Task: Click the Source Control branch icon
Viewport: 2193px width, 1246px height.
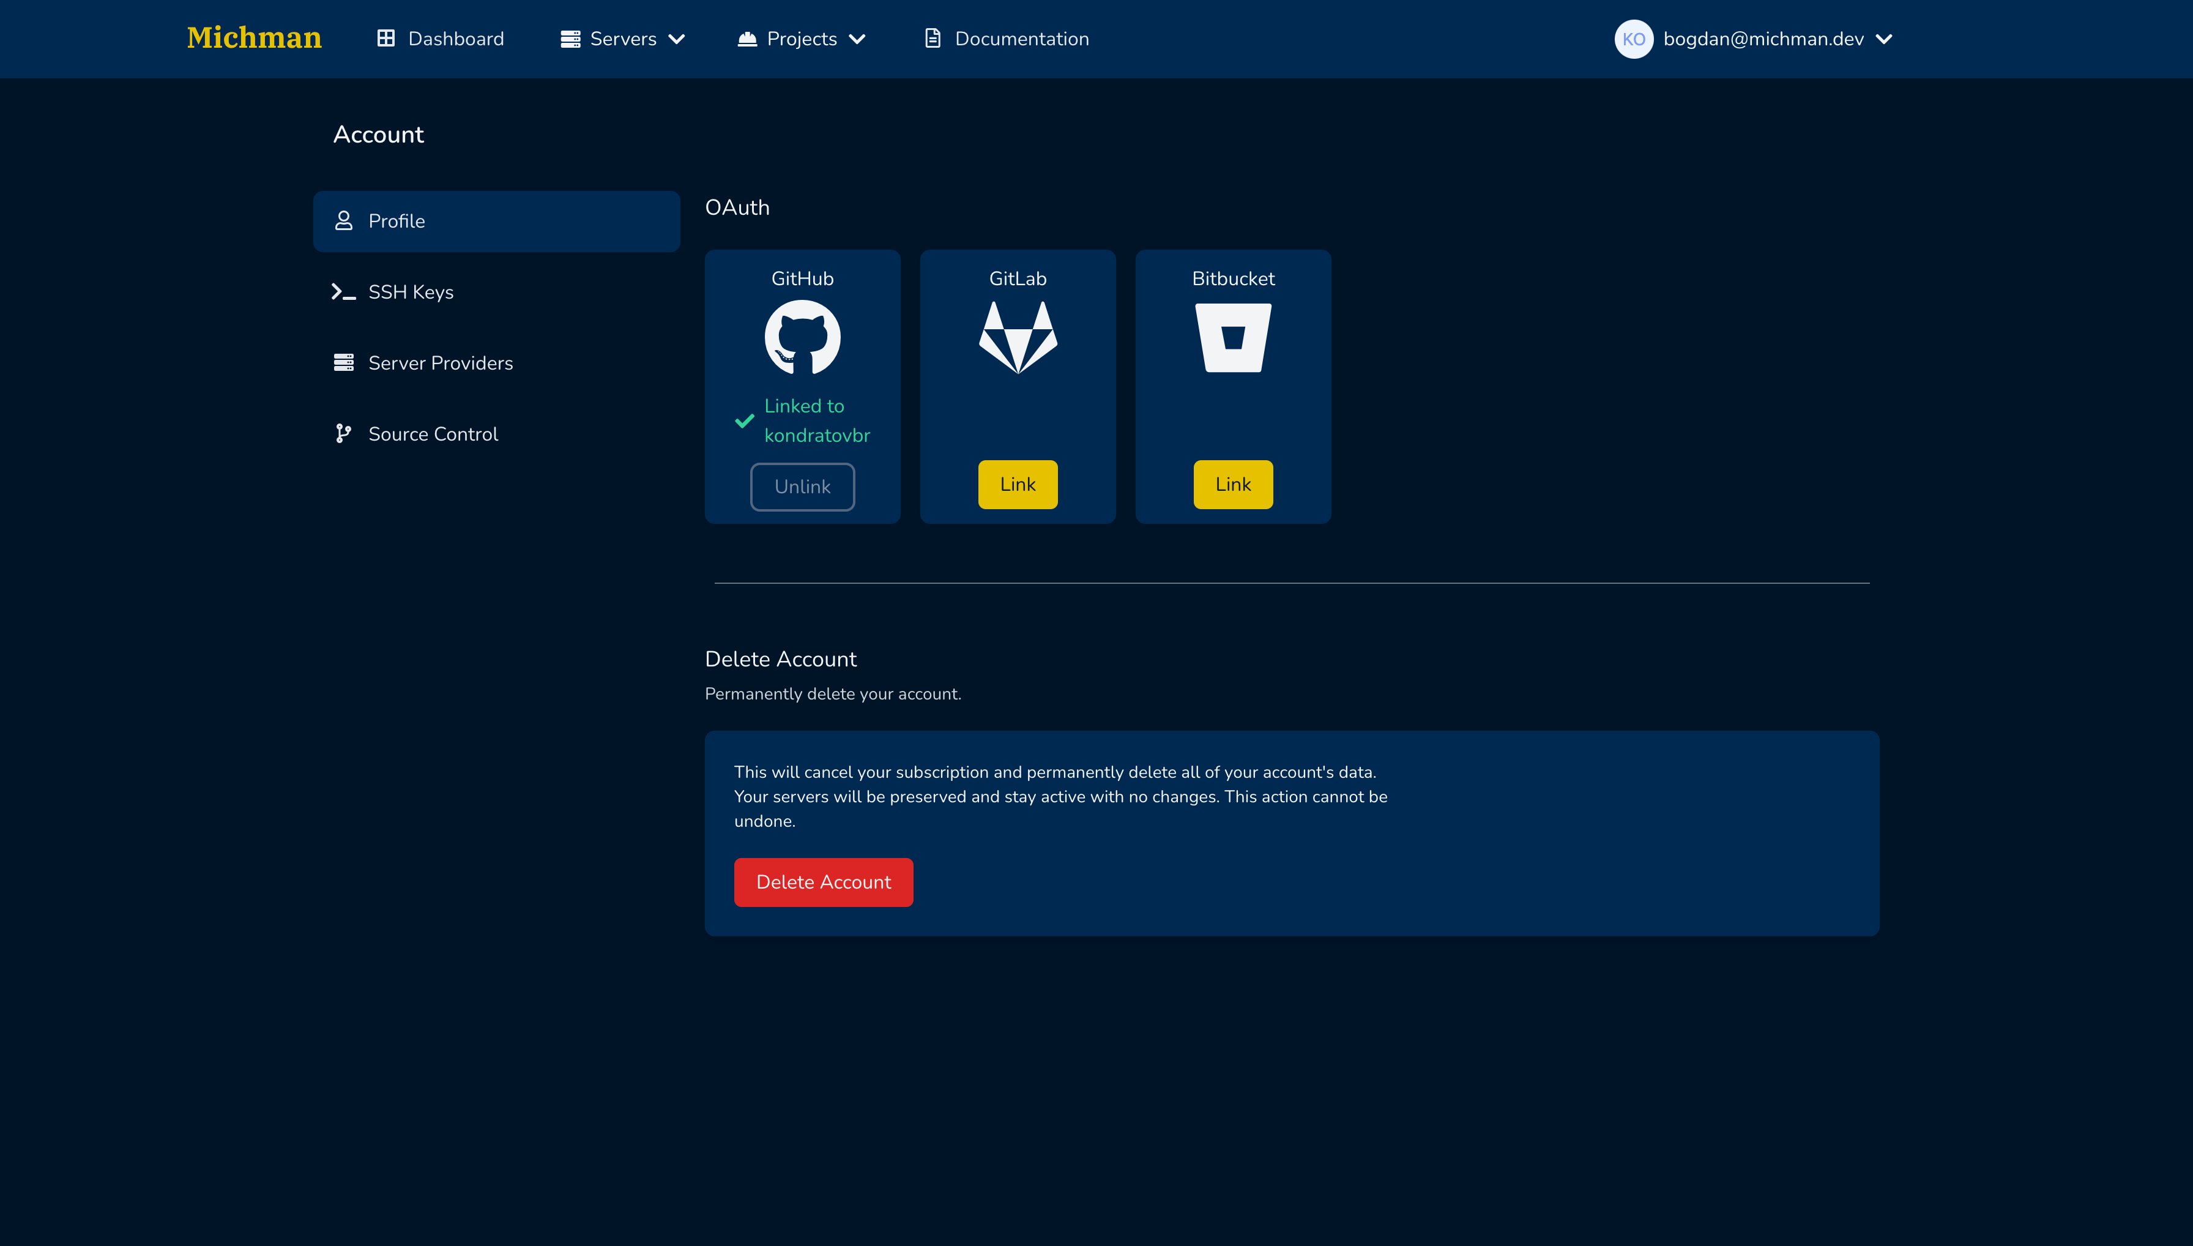Action: pyautogui.click(x=343, y=434)
